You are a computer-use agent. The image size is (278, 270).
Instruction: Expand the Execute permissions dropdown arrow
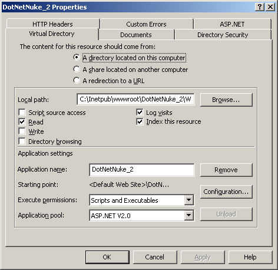coord(189,200)
